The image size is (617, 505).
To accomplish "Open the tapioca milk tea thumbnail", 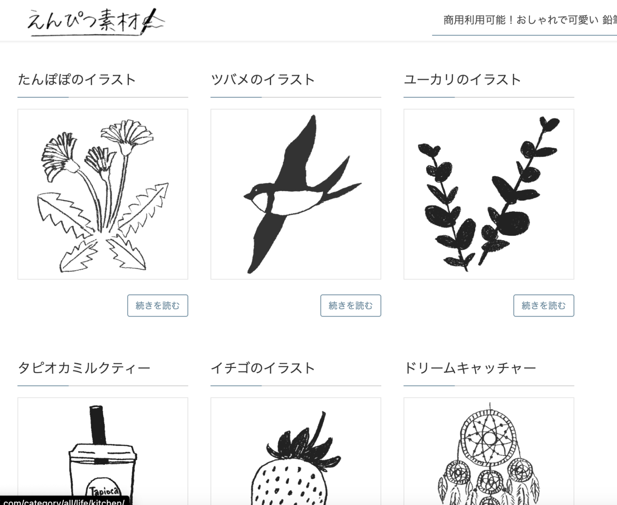I will [x=103, y=451].
